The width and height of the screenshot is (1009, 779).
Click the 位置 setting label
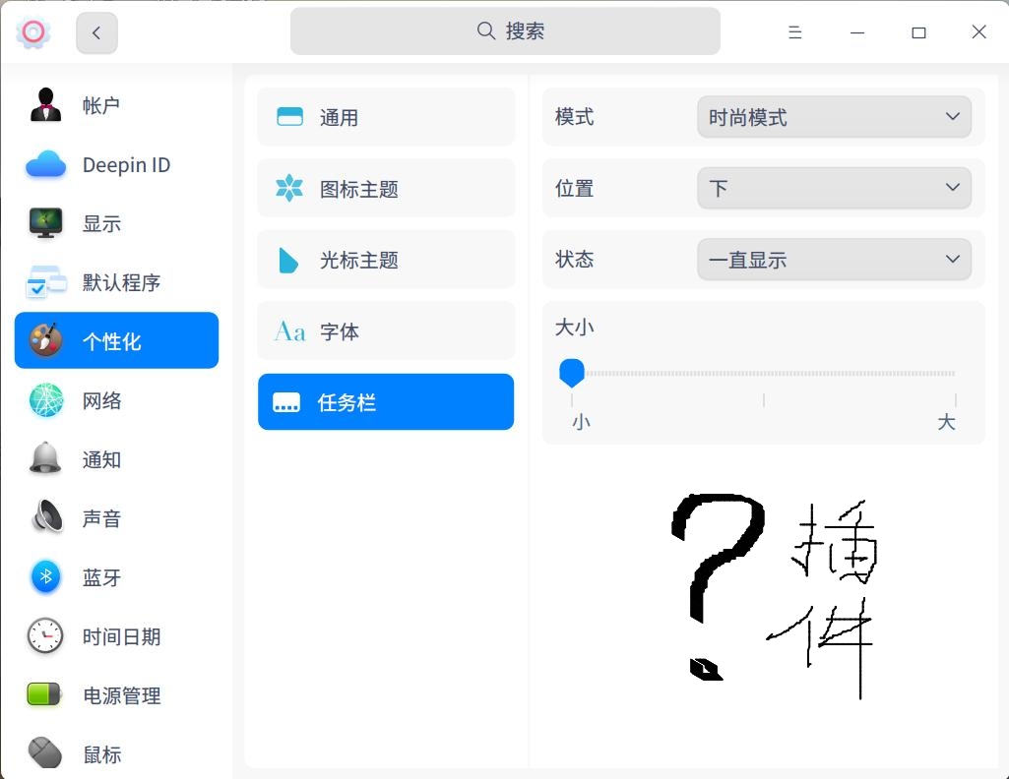pyautogui.click(x=574, y=188)
